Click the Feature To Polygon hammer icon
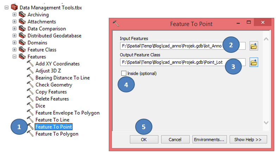Viewport: 277px width, 154px height. [x=30, y=134]
